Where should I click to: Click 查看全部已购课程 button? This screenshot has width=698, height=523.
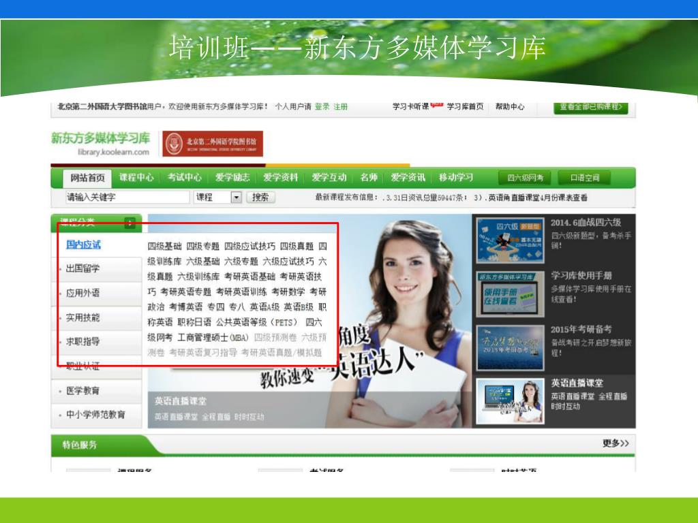click(591, 107)
